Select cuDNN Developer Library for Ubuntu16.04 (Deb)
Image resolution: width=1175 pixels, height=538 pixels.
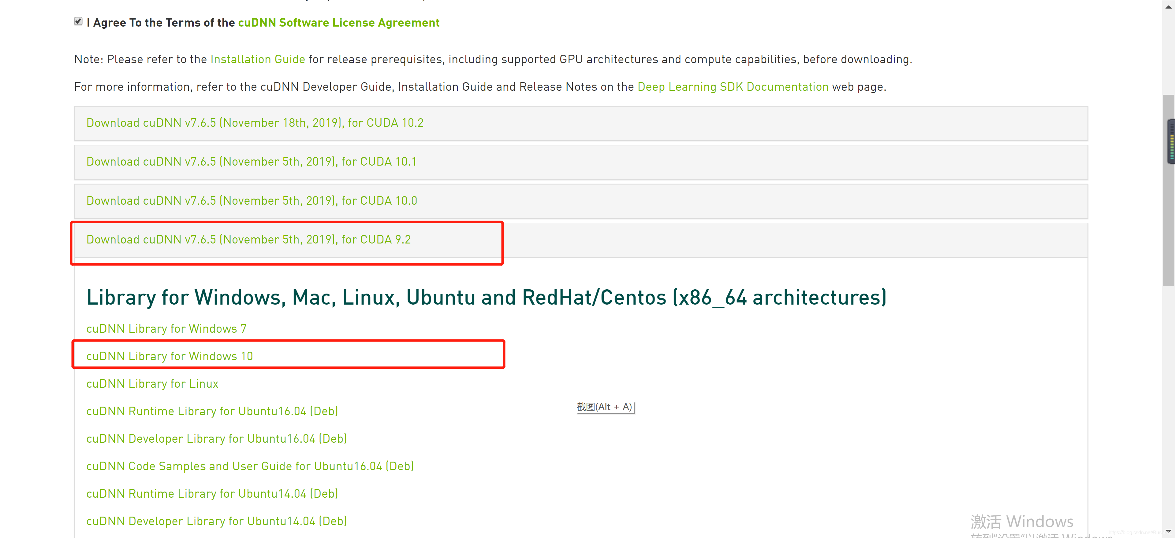[216, 439]
